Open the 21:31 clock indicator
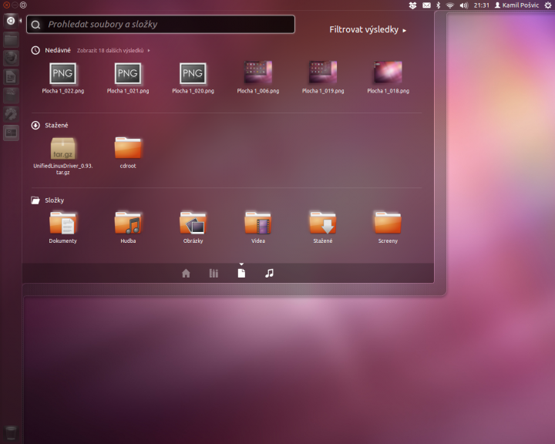 pyautogui.click(x=482, y=5)
